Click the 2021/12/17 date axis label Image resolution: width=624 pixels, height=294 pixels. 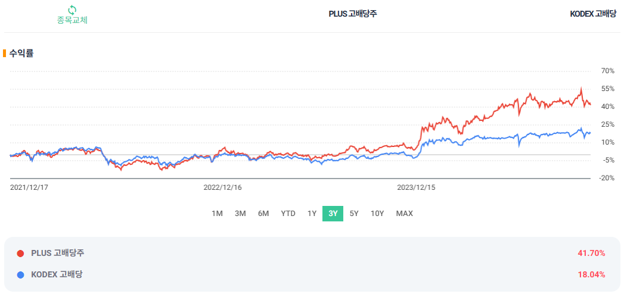pos(29,187)
